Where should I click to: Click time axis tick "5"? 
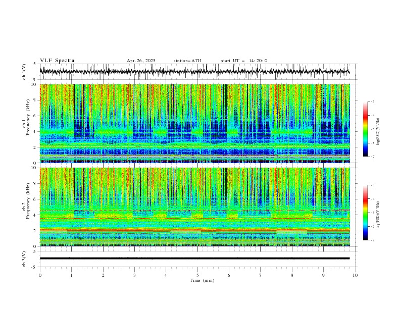[x=197, y=275]
